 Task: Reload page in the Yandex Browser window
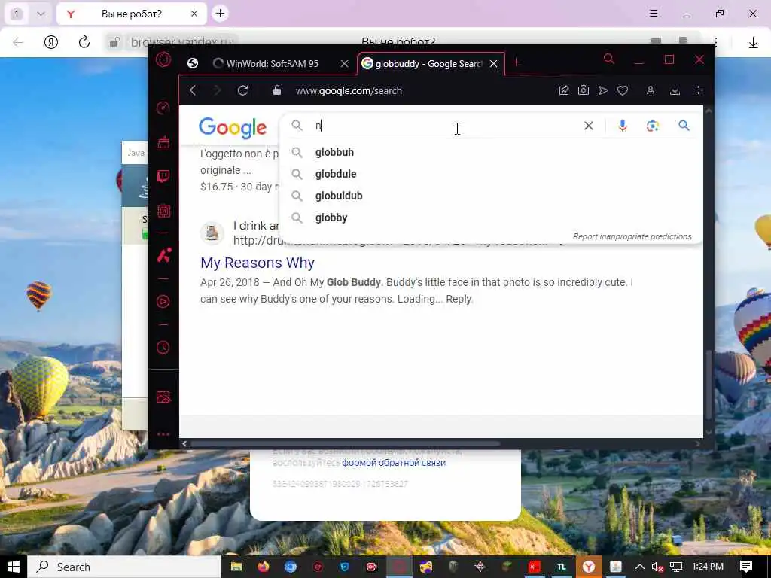[x=84, y=42]
